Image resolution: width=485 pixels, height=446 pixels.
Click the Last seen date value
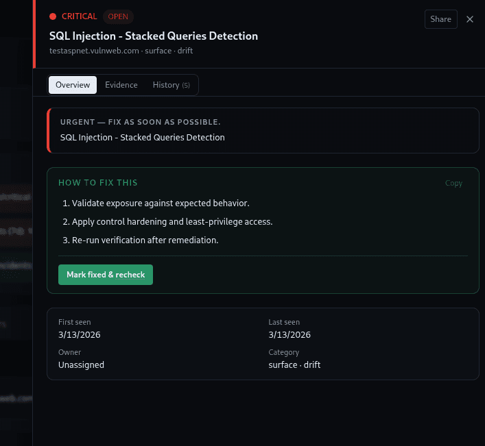click(289, 335)
